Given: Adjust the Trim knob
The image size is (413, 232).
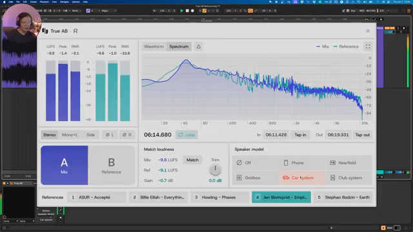Looking at the screenshot, I should pyautogui.click(x=215, y=170).
